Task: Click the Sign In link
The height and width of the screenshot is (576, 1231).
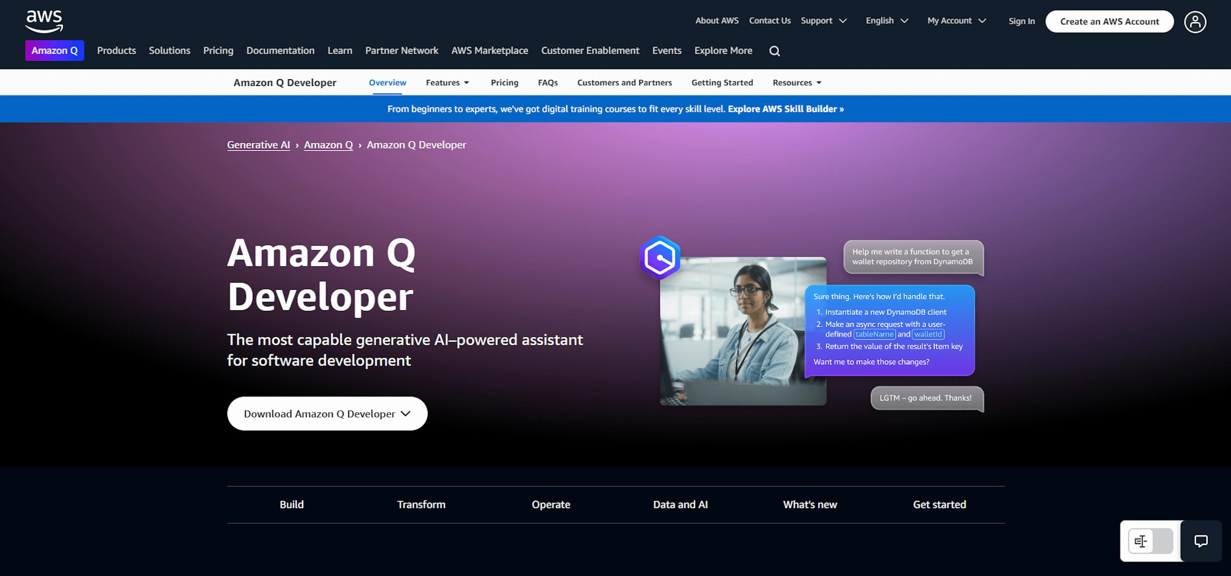Action: point(1021,21)
